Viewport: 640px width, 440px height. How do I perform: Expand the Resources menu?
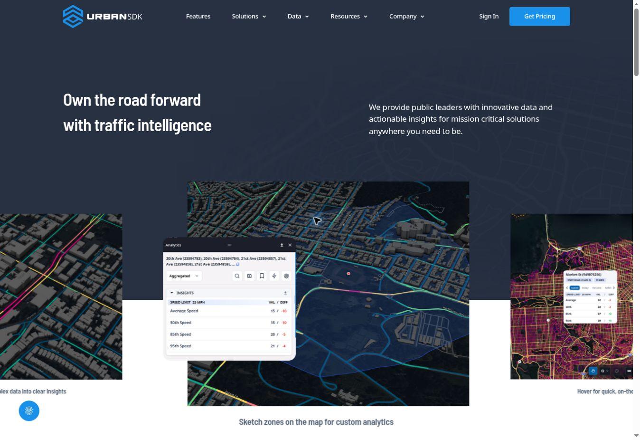click(349, 16)
